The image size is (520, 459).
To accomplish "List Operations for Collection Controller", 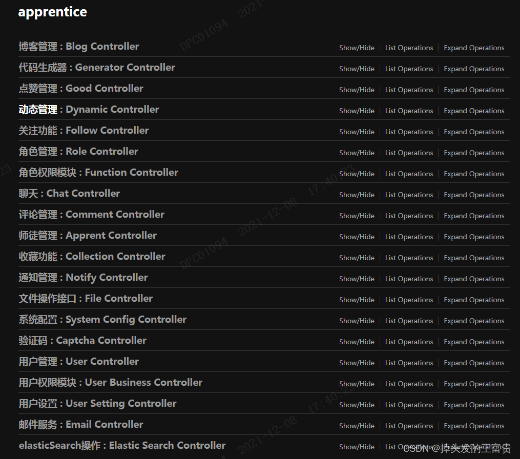I will coord(409,258).
